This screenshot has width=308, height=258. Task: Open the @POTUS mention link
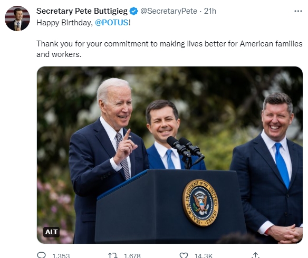pyautogui.click(x=112, y=23)
